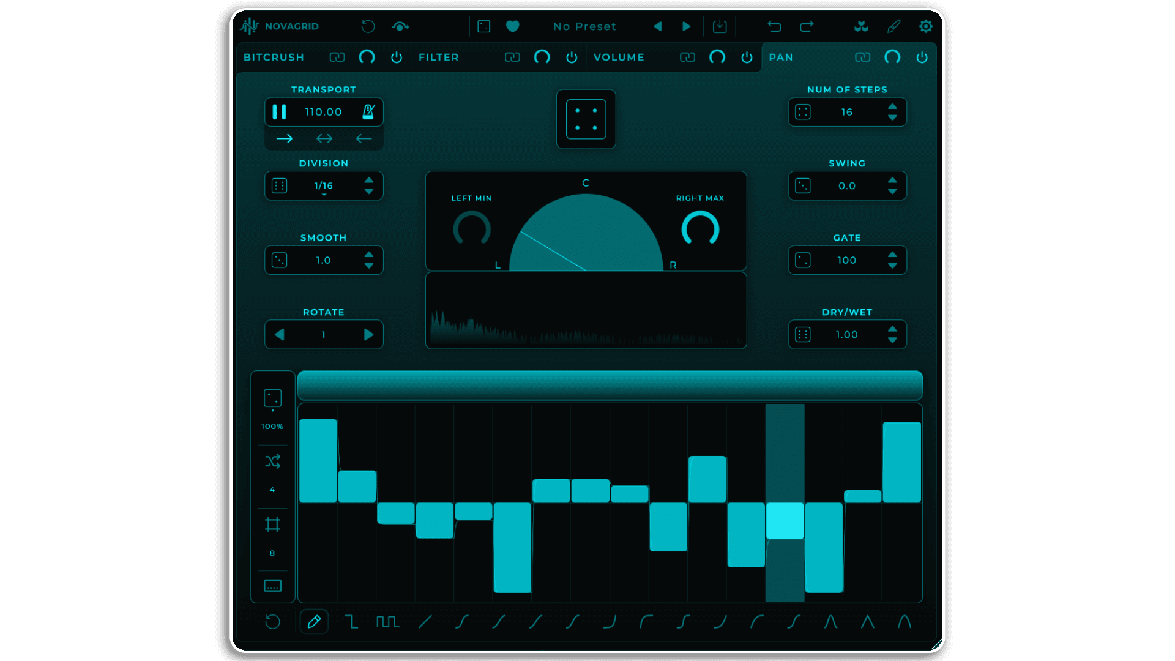Image resolution: width=1175 pixels, height=661 pixels.
Task: Increase SWING value up arrow
Action: tap(892, 181)
